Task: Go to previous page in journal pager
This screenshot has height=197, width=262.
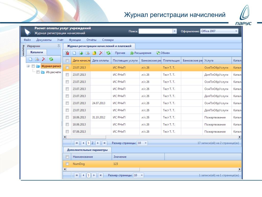Action: tap(83, 143)
